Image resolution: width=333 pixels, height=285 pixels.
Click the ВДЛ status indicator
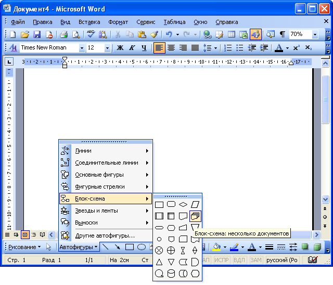pyautogui.click(x=239, y=260)
